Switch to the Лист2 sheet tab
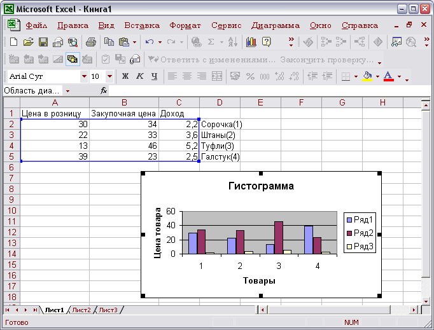The image size is (434, 330). 81,310
